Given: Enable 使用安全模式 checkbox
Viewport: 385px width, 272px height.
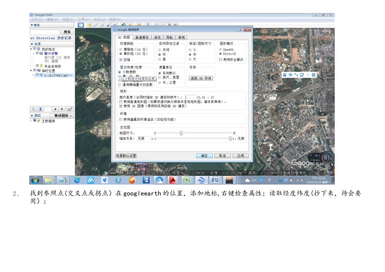Looking at the screenshot, I should tap(220, 59).
